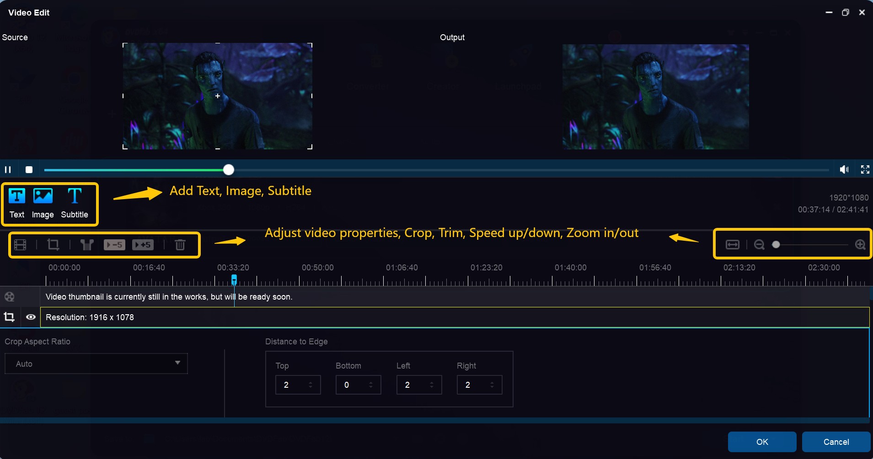The image size is (873, 459).
Task: Add an Image overlay to the video
Action: [x=43, y=196]
